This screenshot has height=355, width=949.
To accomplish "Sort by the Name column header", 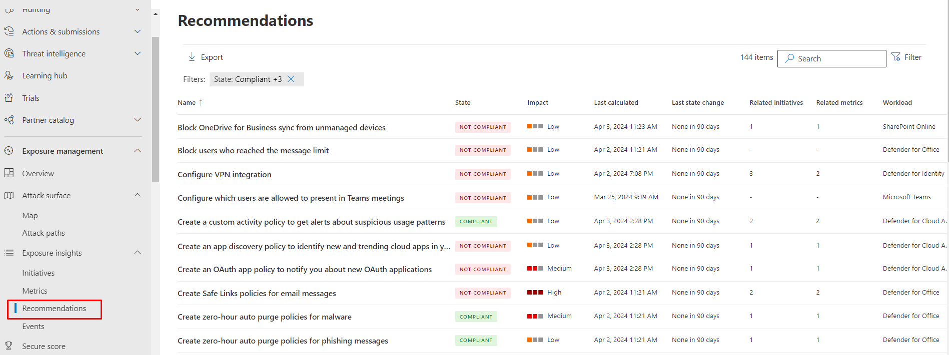I will point(187,102).
